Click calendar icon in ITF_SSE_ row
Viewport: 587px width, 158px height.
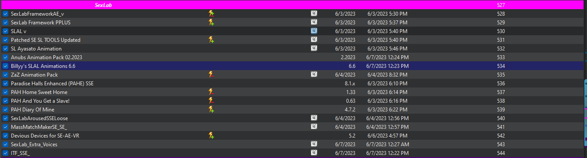click(x=313, y=153)
